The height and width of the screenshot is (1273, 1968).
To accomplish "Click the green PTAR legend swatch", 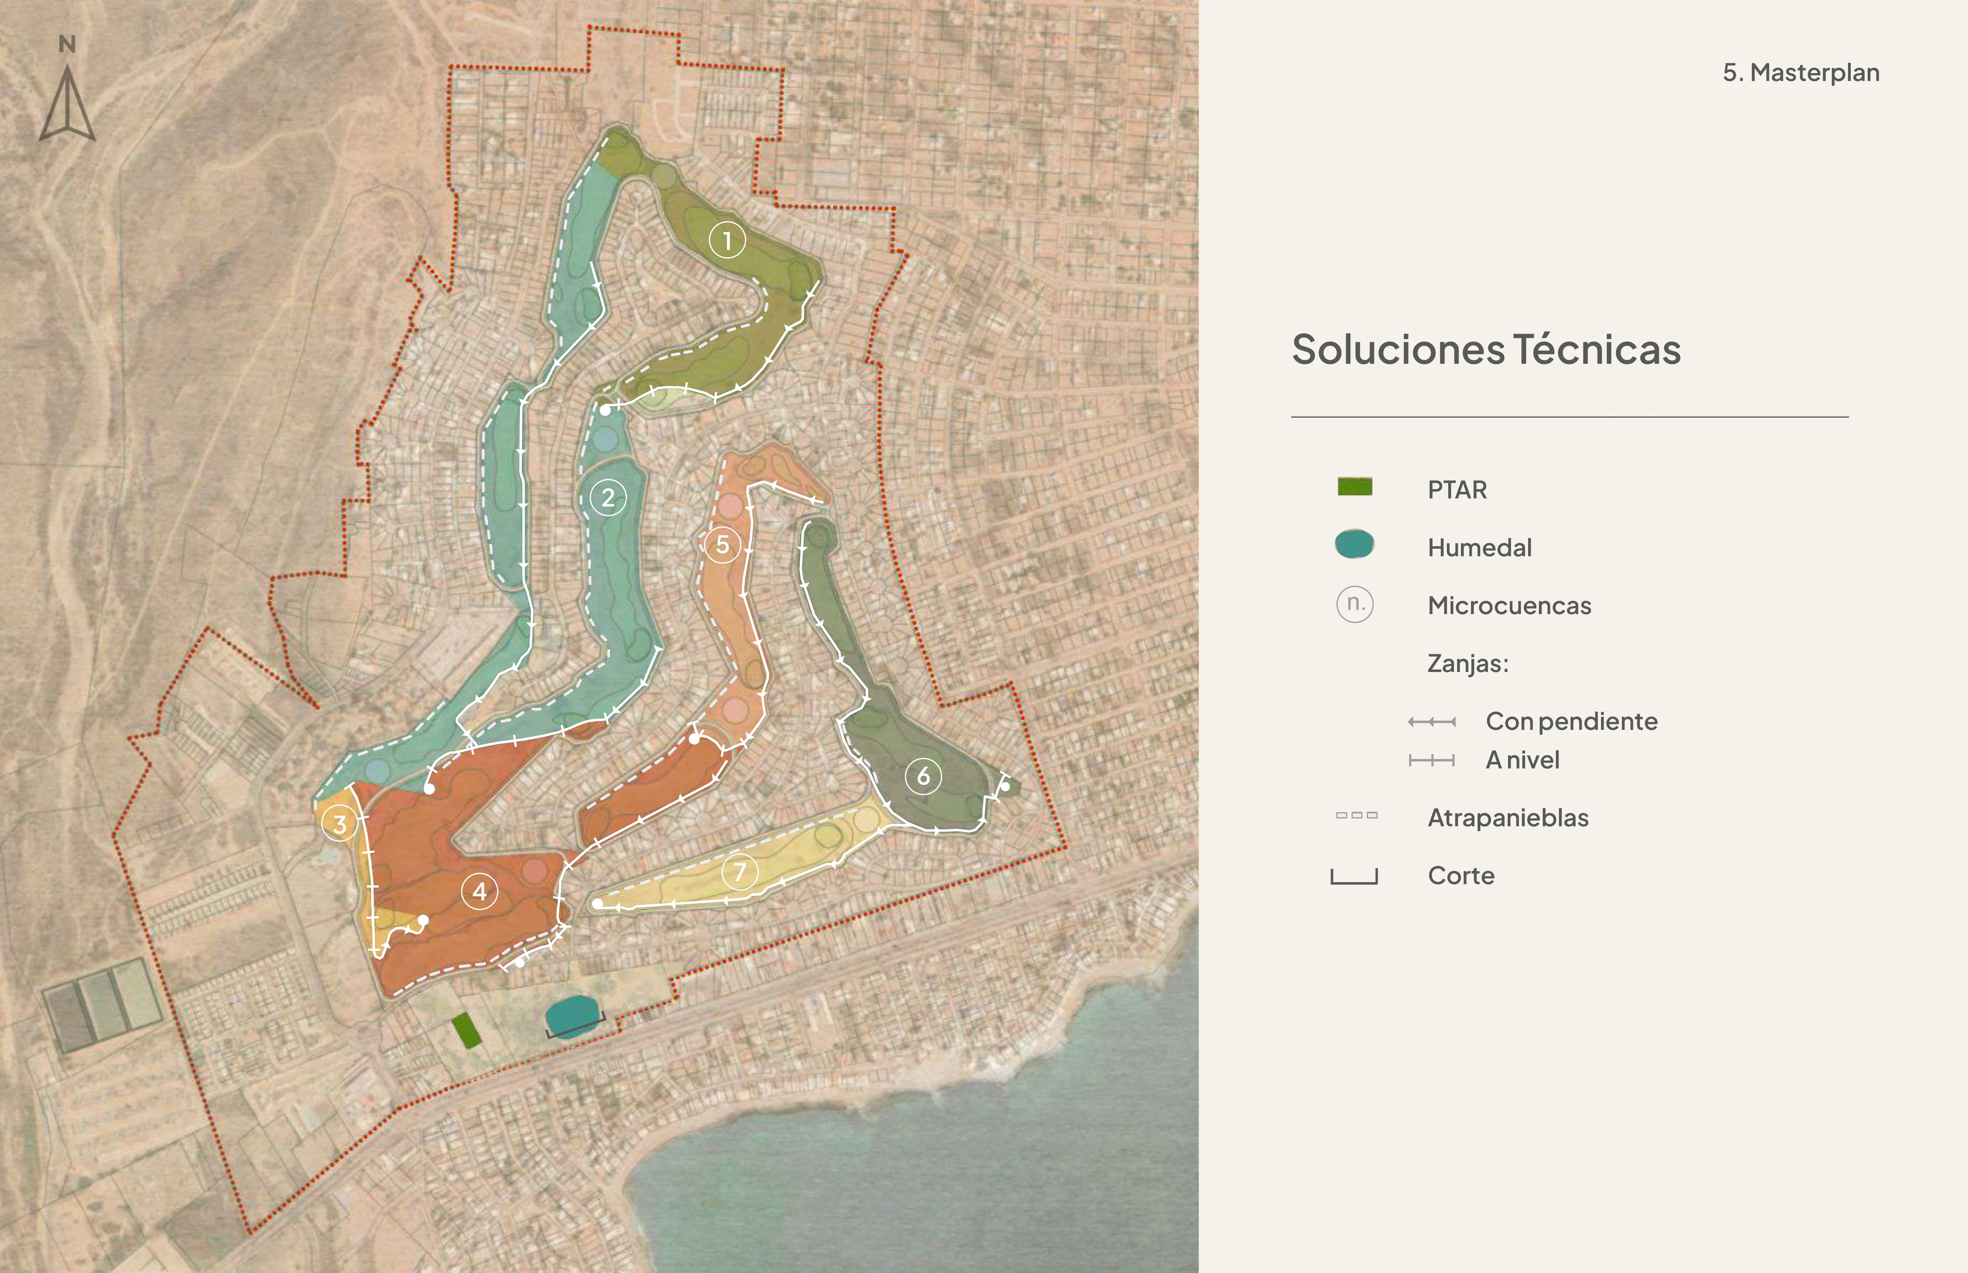I will tap(1354, 487).
